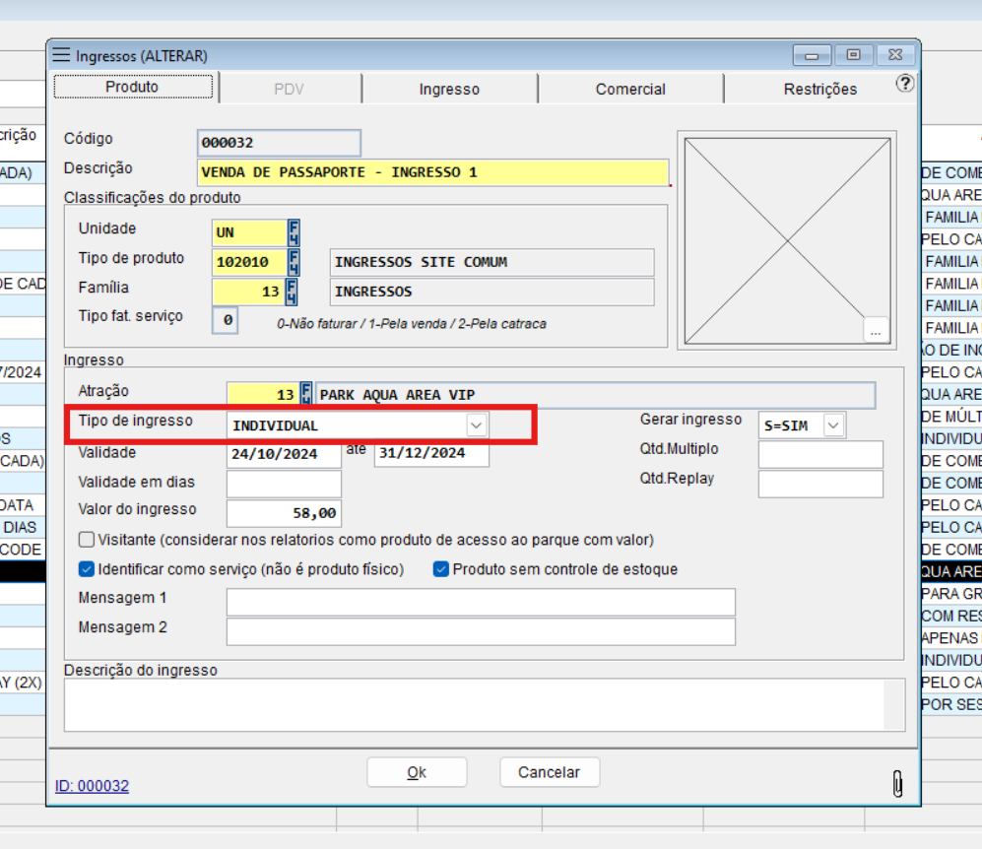Image resolution: width=982 pixels, height=849 pixels.
Task: Open the hamburger menu icon in title bar
Action: pos(62,55)
